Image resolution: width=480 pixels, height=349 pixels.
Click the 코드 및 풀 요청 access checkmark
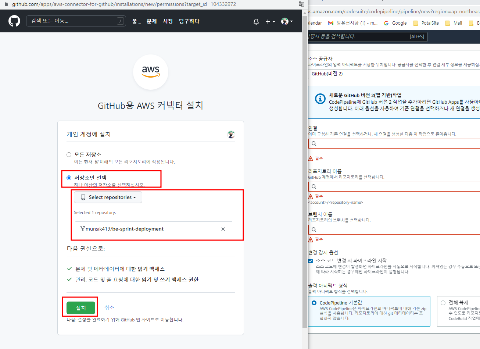(69, 279)
